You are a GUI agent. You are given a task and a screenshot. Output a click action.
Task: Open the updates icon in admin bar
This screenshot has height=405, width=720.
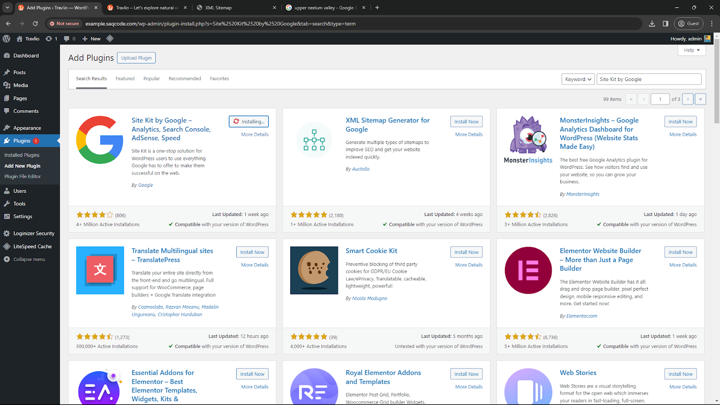(x=49, y=39)
